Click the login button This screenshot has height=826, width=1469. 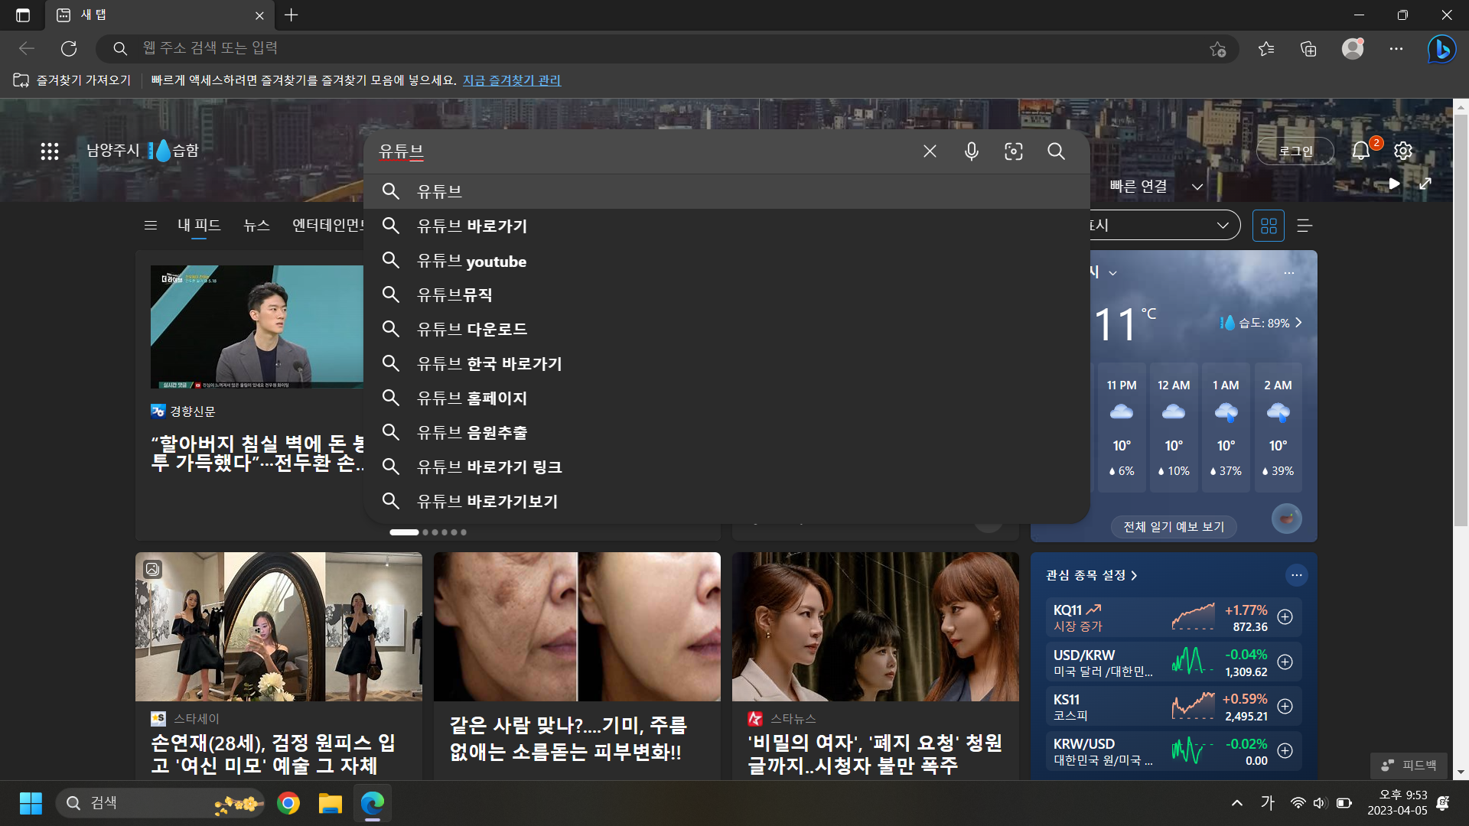1295,151
